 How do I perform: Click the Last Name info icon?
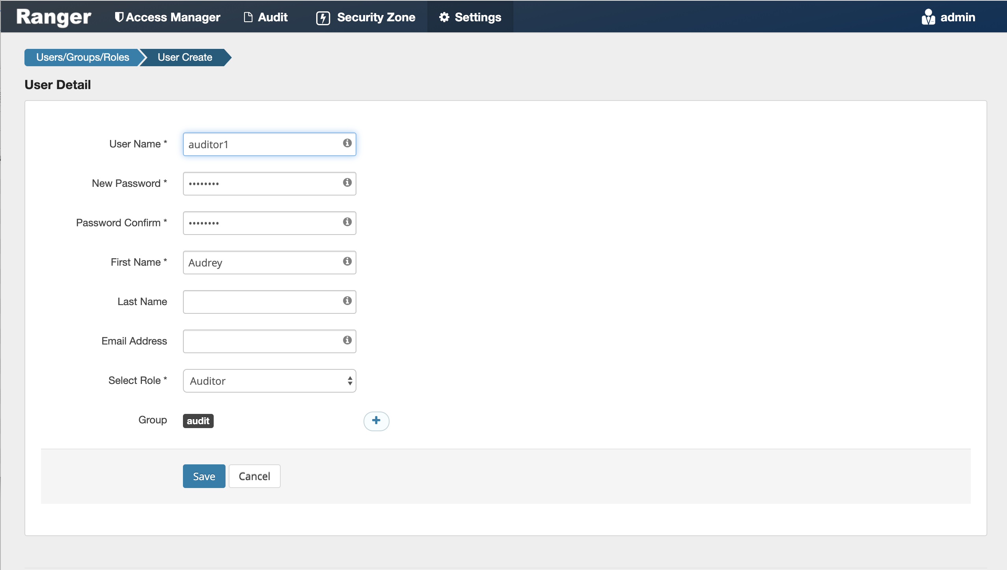[x=347, y=301]
